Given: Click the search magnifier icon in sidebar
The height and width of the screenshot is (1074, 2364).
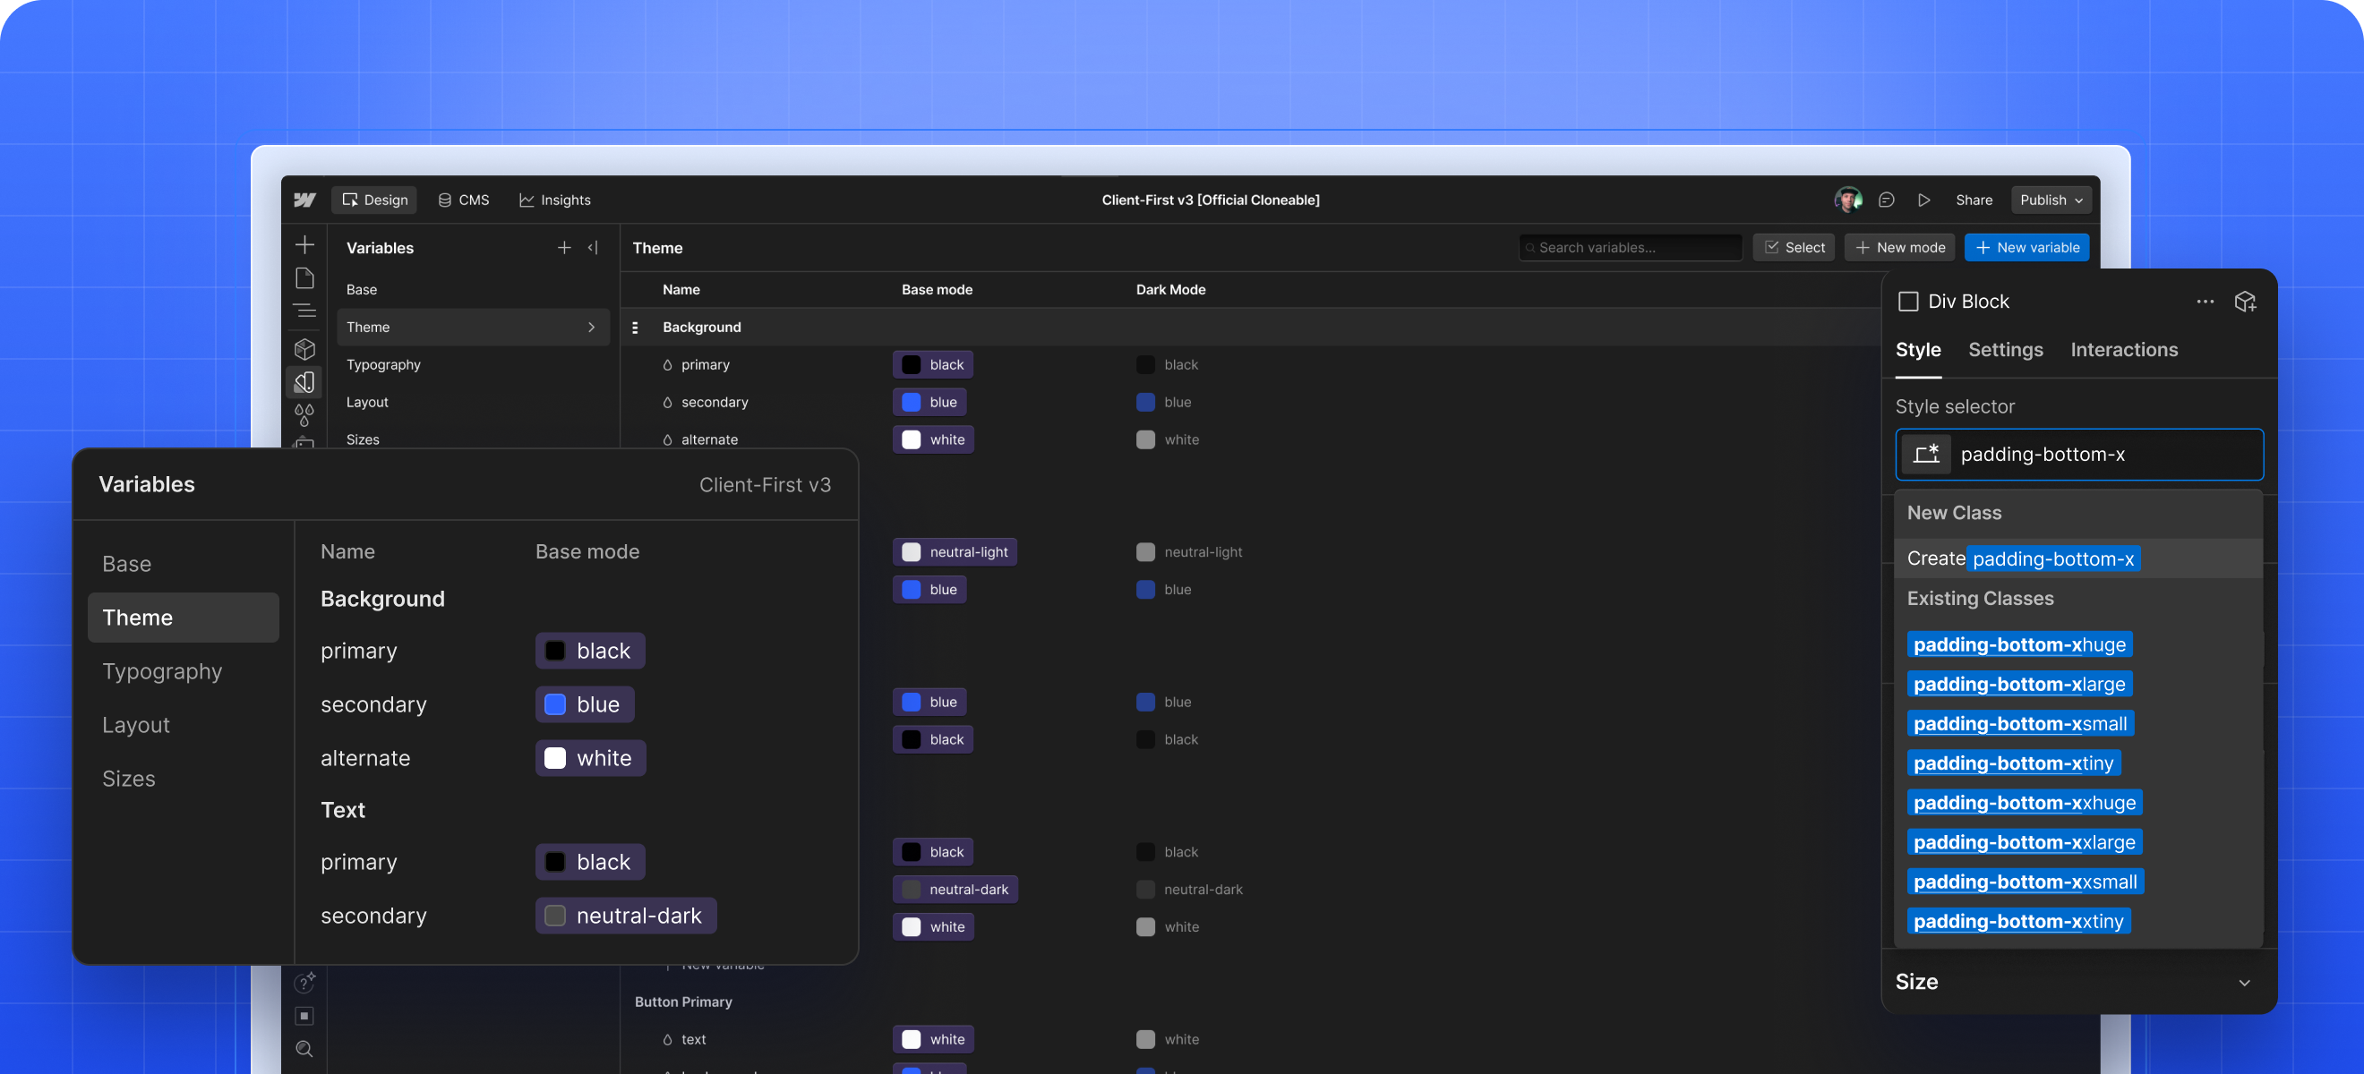Looking at the screenshot, I should (304, 1048).
